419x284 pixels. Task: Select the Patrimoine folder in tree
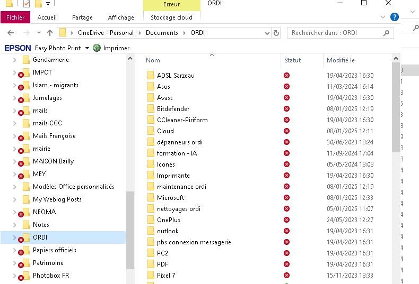pos(48,263)
